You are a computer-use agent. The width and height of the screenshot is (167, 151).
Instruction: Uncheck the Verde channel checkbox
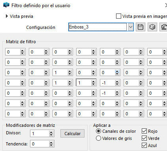(144, 138)
